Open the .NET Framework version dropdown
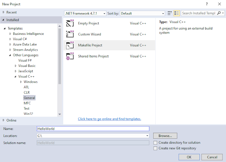The width and height of the screenshot is (226, 162). tap(85, 13)
